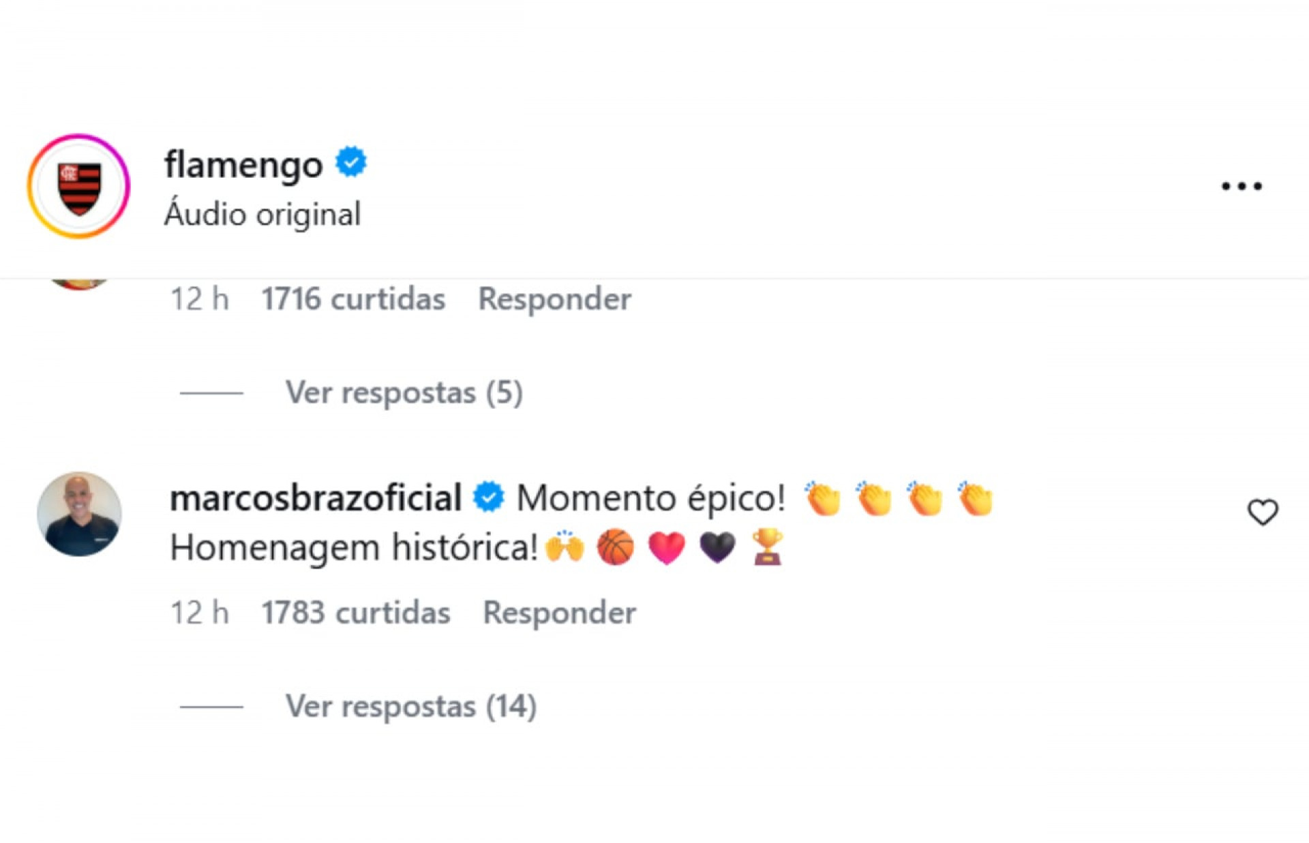The image size is (1309, 843).
Task: Click the verified badge next to flamengo
Action: pos(350,161)
